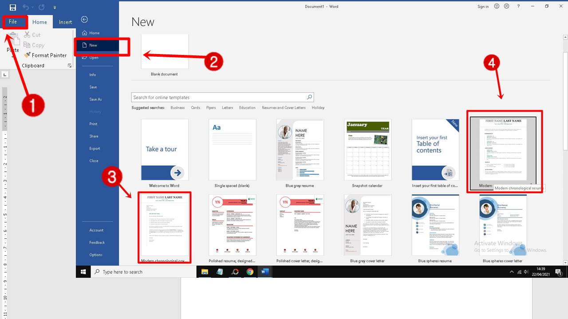Choose the Single spaced (blank) template
Viewport: 568px width, 319px height.
[x=232, y=150]
